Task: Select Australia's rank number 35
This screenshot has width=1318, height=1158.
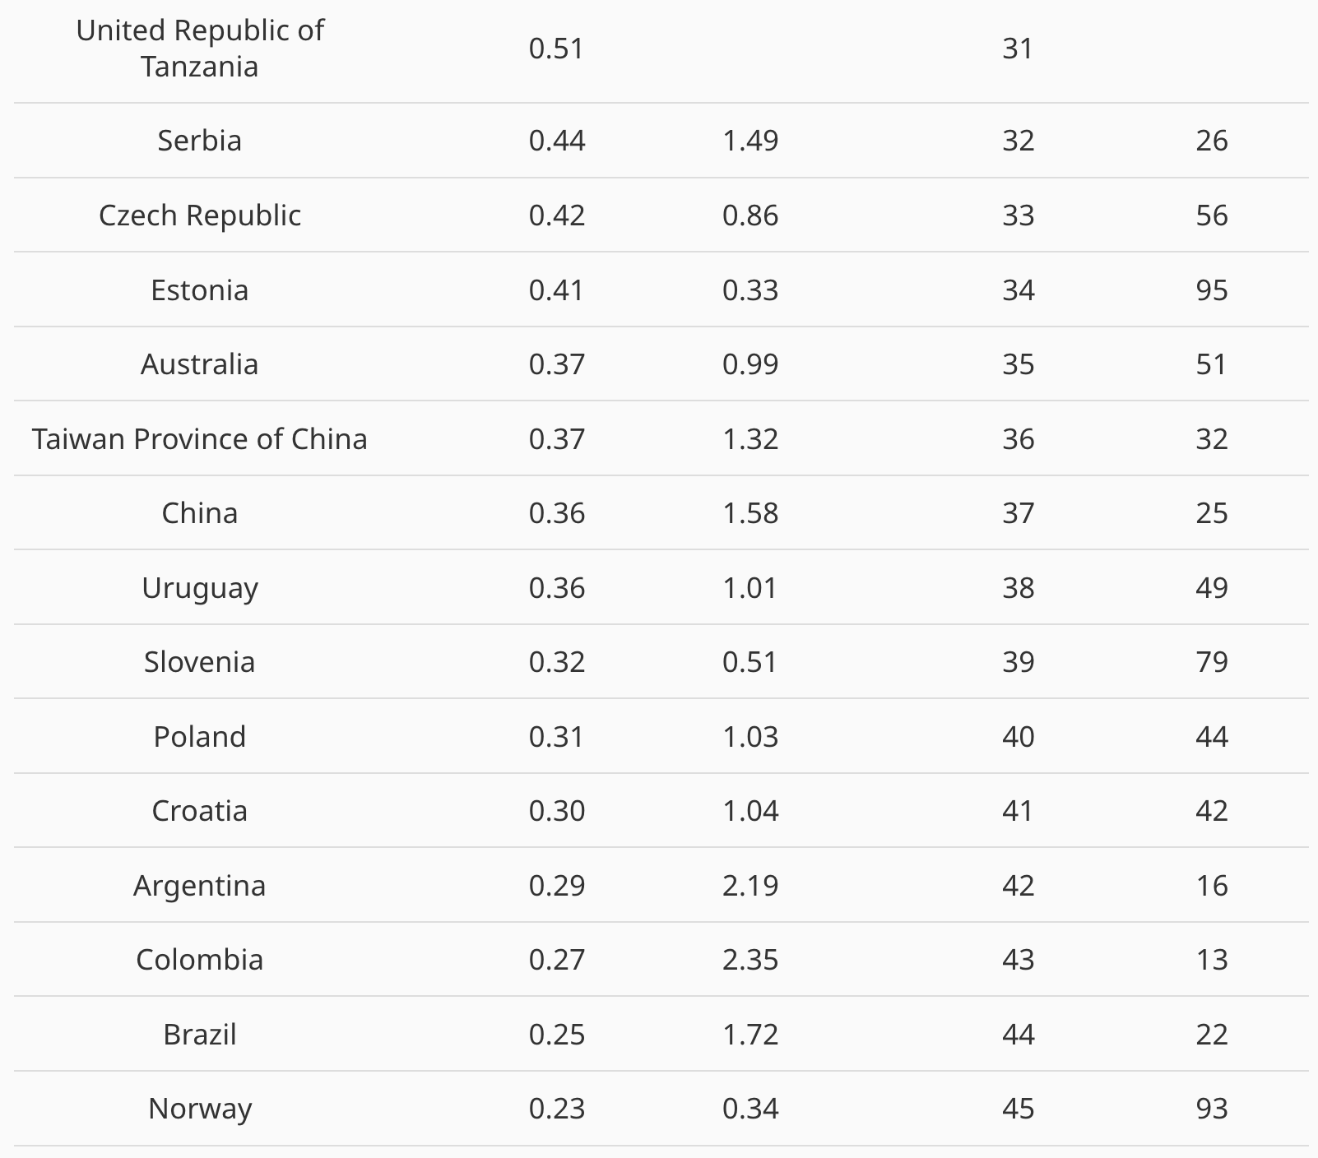Action: pyautogui.click(x=1018, y=364)
